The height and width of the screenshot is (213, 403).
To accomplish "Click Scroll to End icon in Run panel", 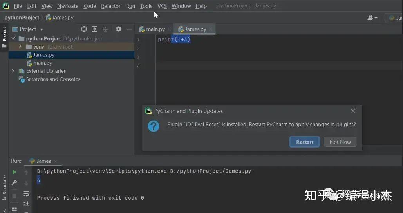I will 26,204.
